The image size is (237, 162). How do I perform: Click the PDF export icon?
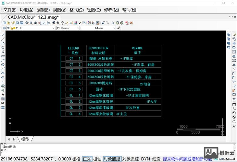click(x=127, y=23)
